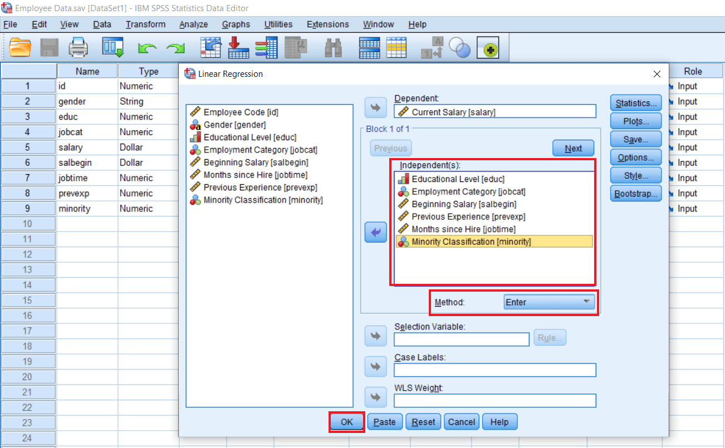Click the Next block button

point(573,148)
